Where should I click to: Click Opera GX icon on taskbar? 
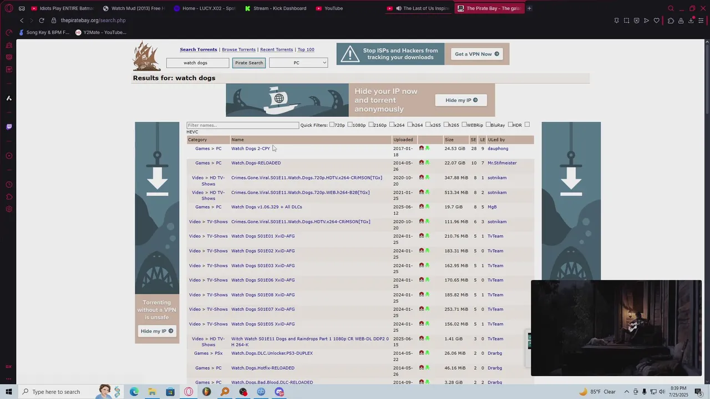(189, 392)
